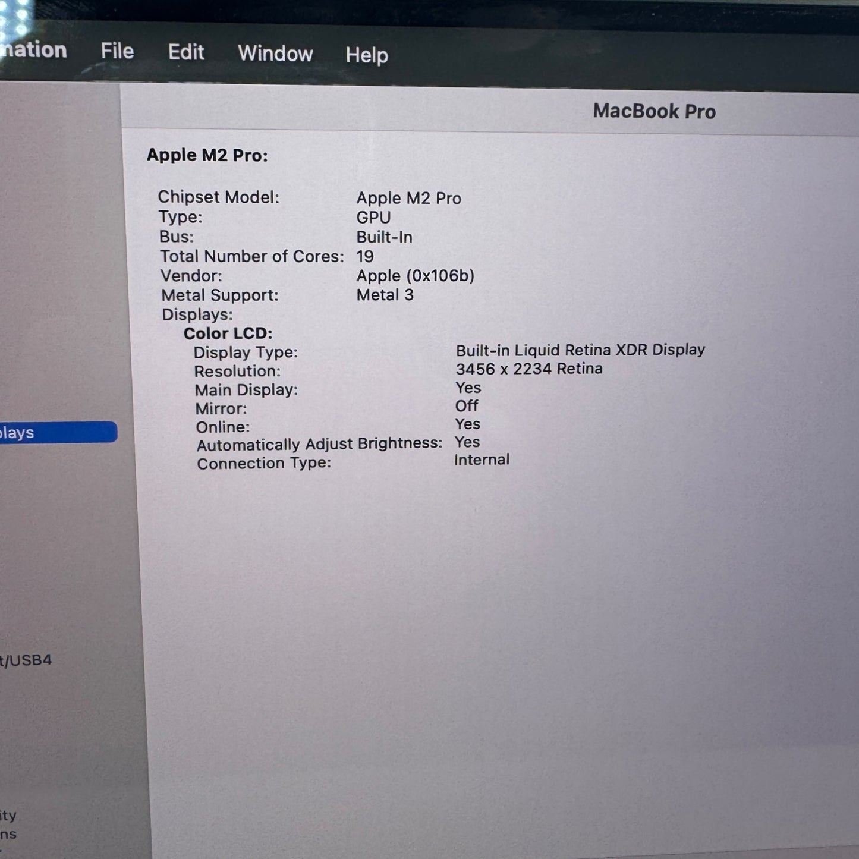The image size is (859, 859).
Task: Select Thunderbolt/USB4 in the sidebar
Action: 26,660
